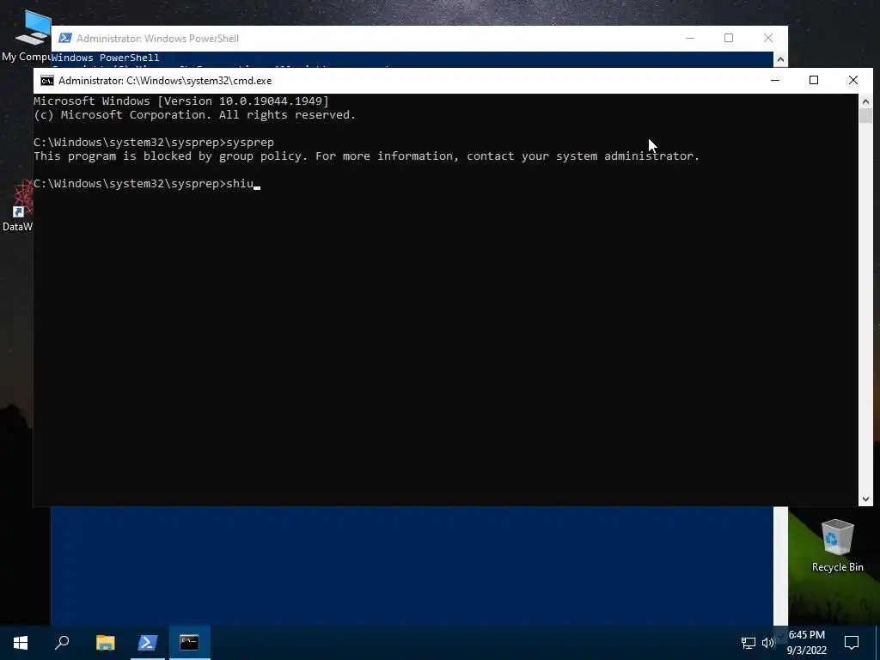This screenshot has height=660, width=880.
Task: Open the volume speaker tray icon
Action: point(767,643)
